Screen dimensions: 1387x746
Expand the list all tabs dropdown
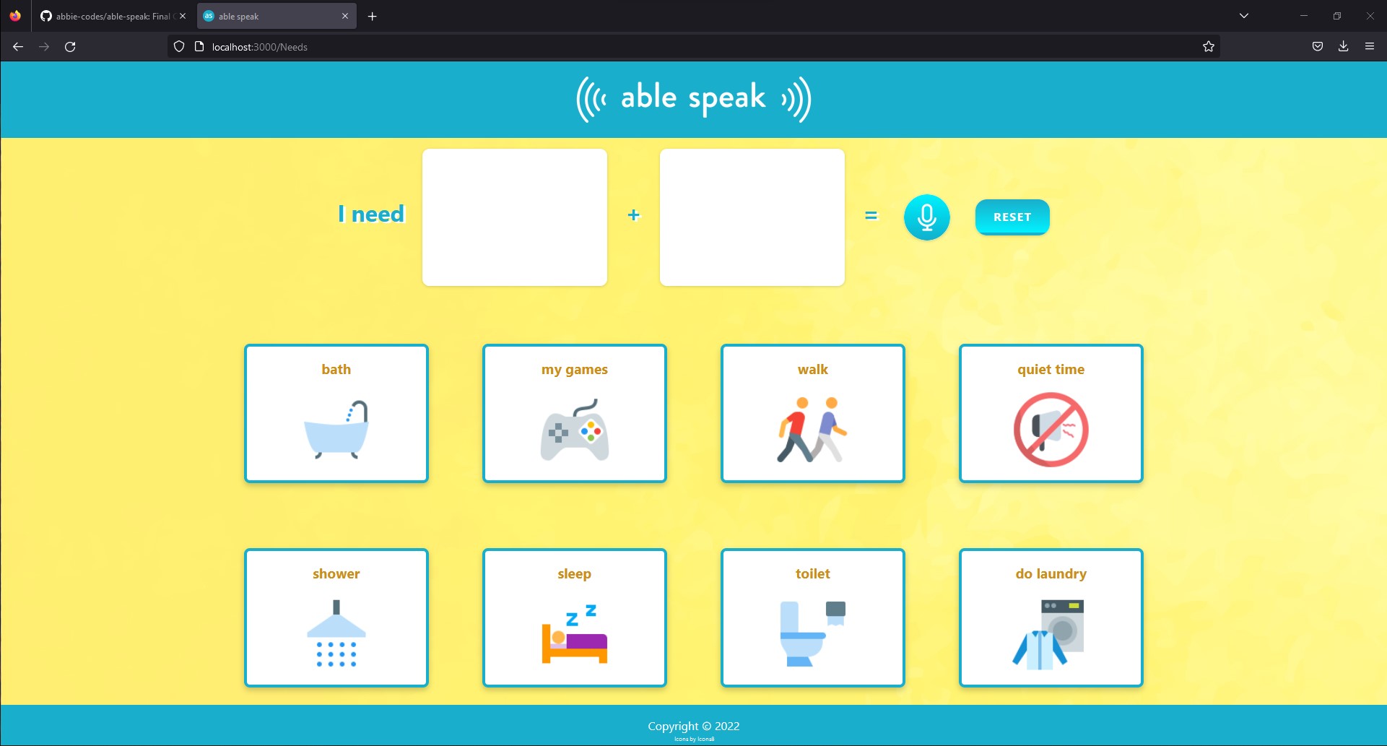pyautogui.click(x=1244, y=16)
